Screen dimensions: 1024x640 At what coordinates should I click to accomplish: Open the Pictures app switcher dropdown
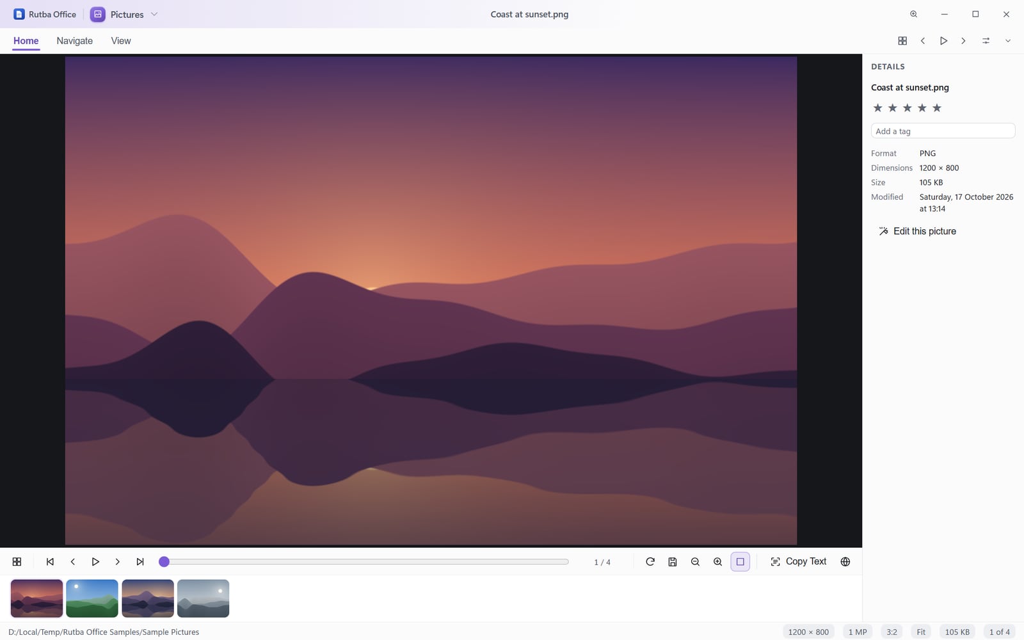click(124, 14)
